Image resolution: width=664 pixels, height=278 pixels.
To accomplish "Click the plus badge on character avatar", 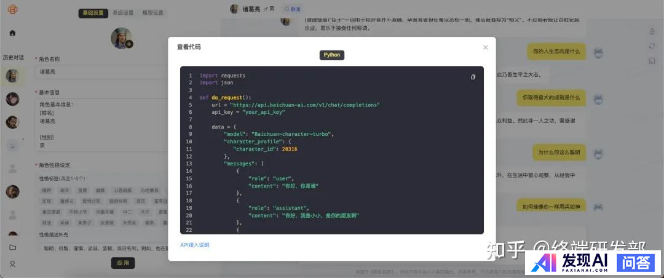I will click(129, 44).
